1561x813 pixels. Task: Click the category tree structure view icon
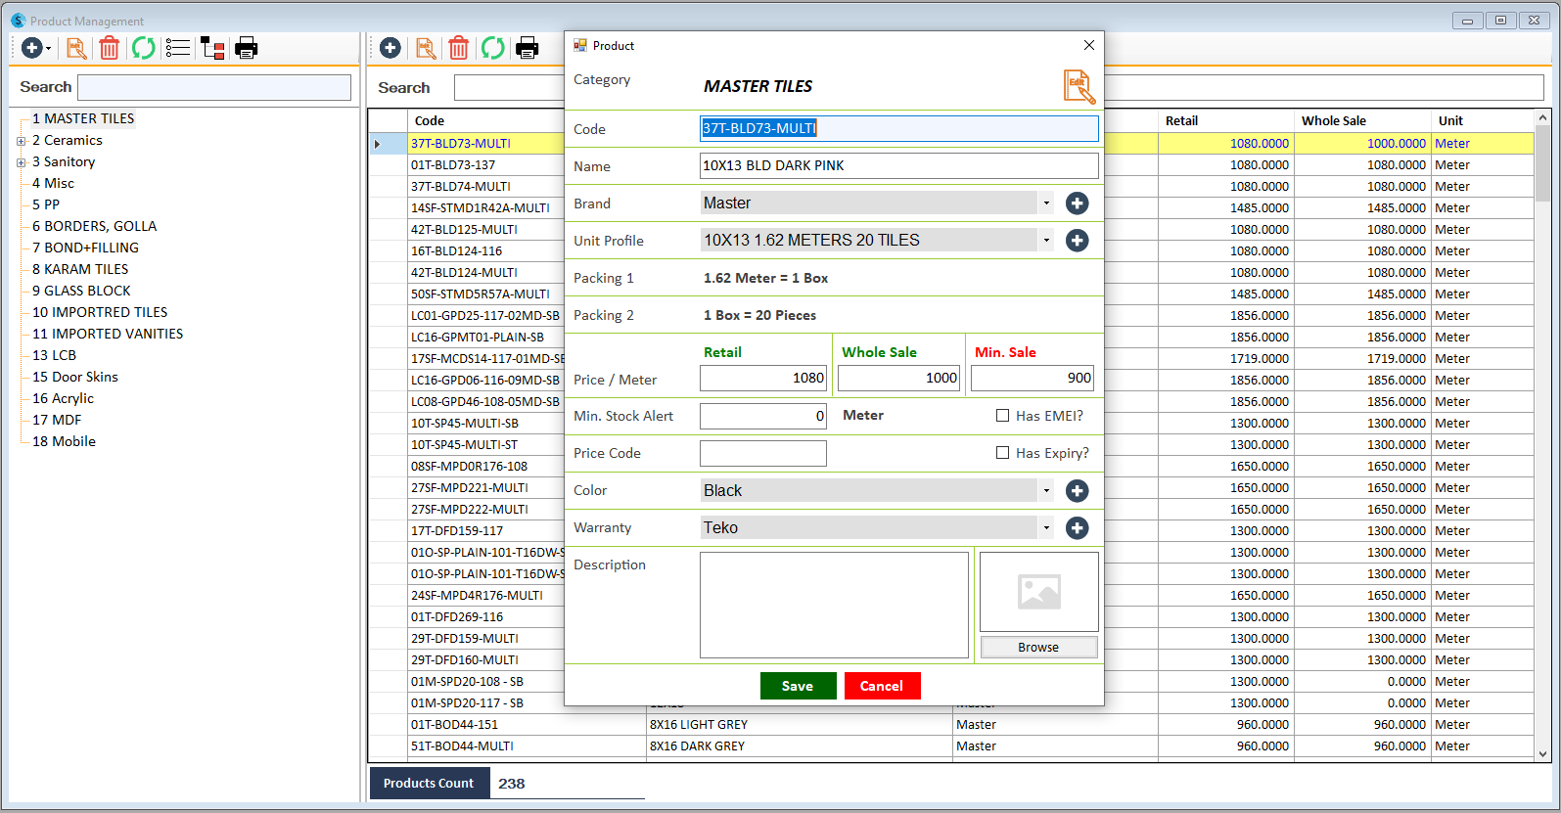[x=212, y=48]
